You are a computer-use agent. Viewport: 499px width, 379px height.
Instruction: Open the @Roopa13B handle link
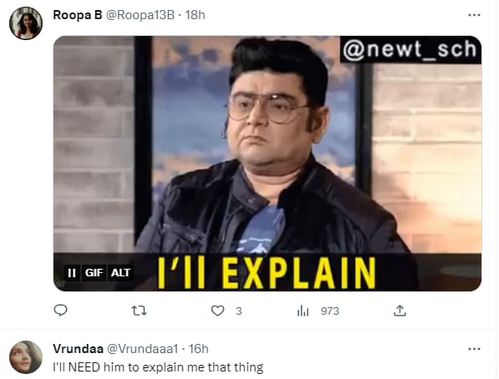pyautogui.click(x=140, y=15)
